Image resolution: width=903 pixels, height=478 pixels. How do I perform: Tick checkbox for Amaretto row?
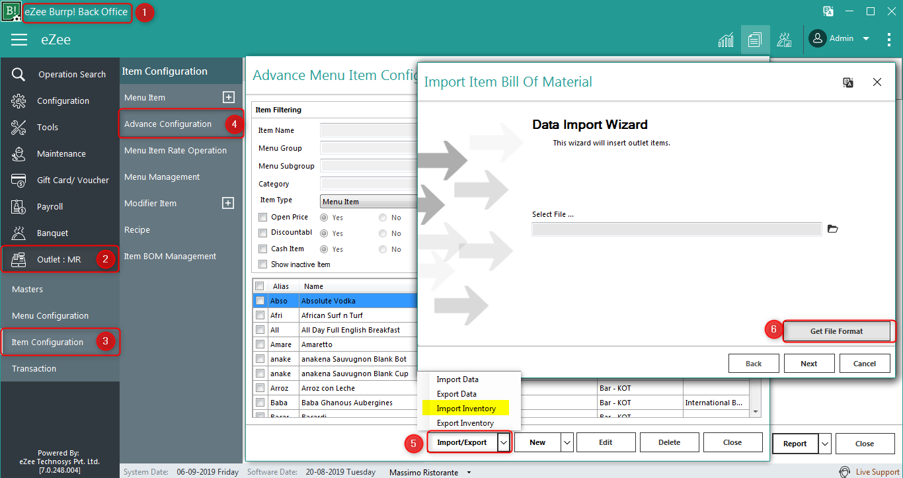(x=260, y=344)
